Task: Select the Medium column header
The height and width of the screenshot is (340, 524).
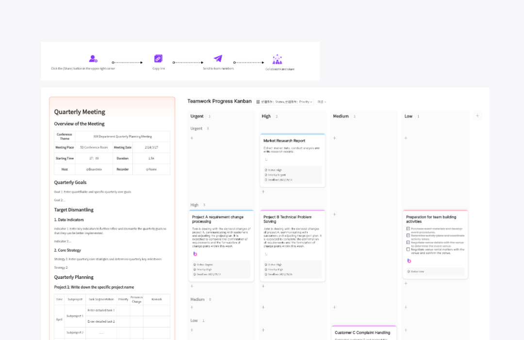Action: [x=341, y=116]
